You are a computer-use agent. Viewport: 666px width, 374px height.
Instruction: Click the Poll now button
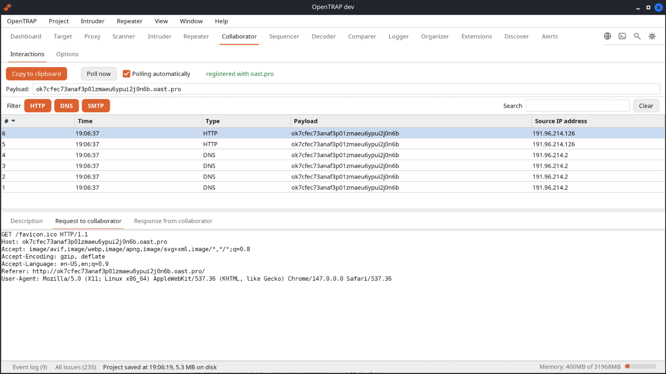click(x=99, y=74)
